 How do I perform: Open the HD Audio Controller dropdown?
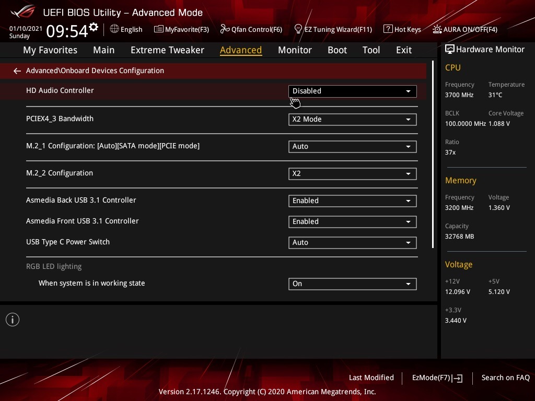coord(353,91)
